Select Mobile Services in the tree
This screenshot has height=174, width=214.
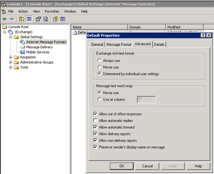[38, 52]
